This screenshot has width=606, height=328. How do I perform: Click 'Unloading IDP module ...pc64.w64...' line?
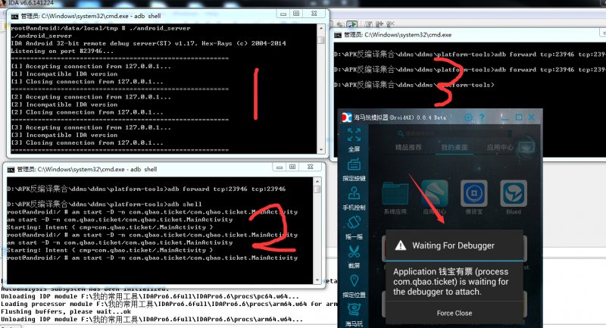150,296
